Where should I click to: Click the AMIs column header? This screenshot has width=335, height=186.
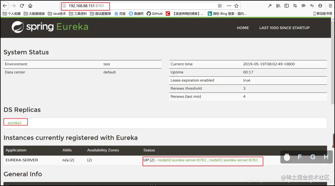pos(67,150)
